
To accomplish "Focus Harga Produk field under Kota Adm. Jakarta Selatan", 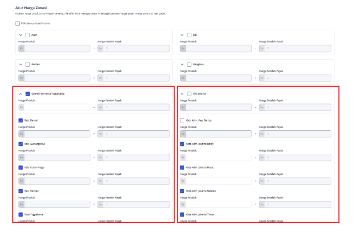I will 219,204.
